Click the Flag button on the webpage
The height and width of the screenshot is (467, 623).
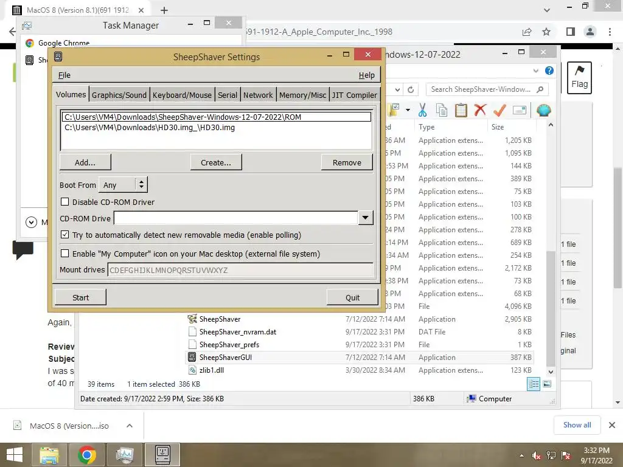[x=579, y=77]
